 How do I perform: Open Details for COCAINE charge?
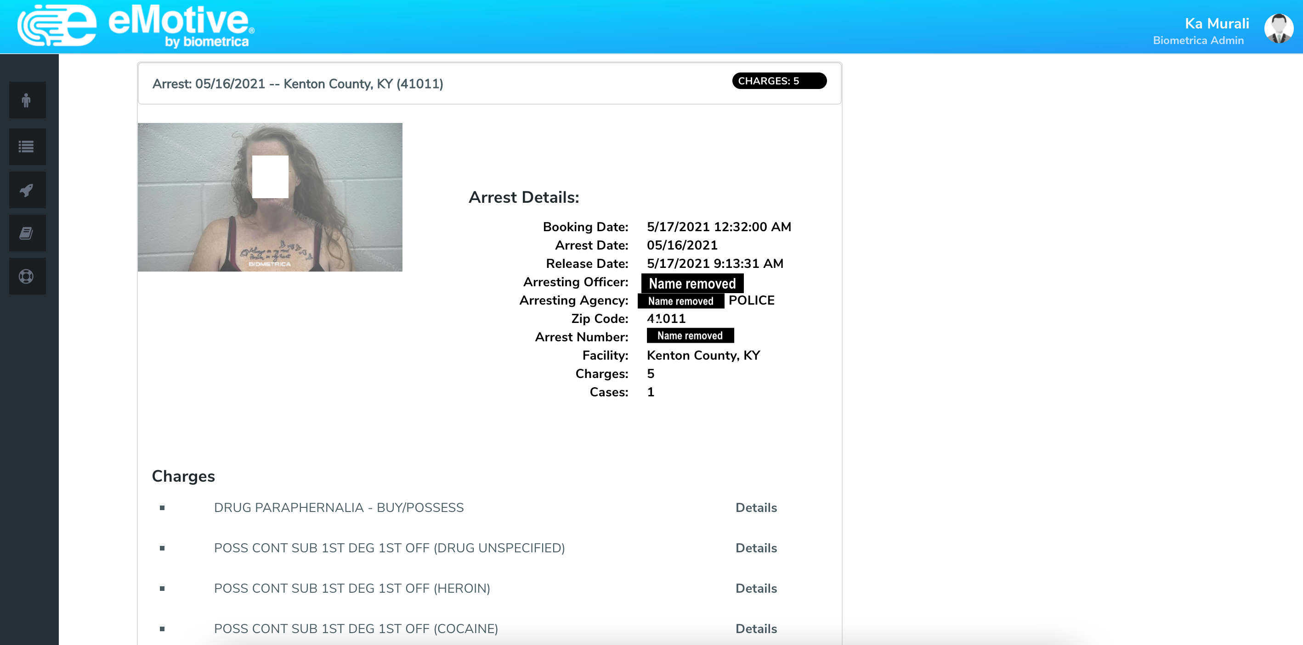click(x=756, y=629)
